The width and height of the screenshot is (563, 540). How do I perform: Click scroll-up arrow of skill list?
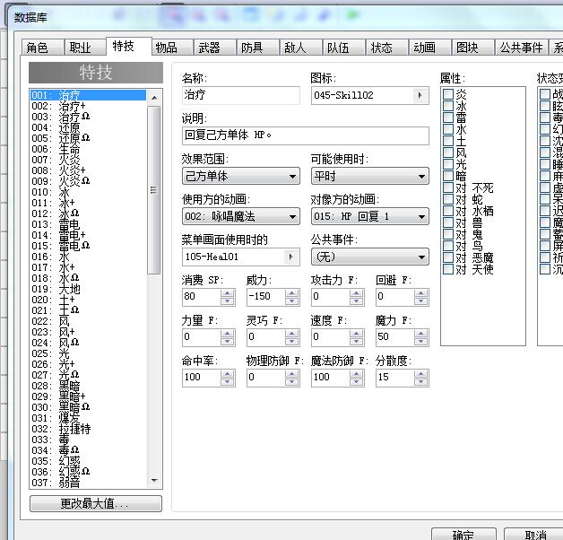click(154, 98)
